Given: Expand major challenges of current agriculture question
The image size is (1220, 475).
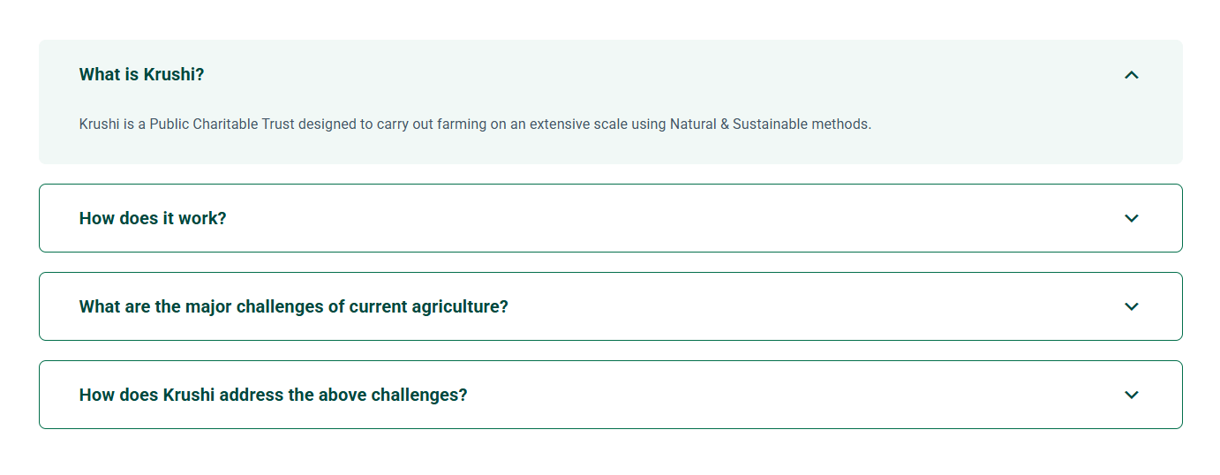Looking at the screenshot, I should pyautogui.click(x=1131, y=306).
